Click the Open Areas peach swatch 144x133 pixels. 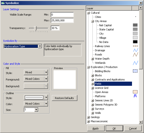click(x=135, y=92)
